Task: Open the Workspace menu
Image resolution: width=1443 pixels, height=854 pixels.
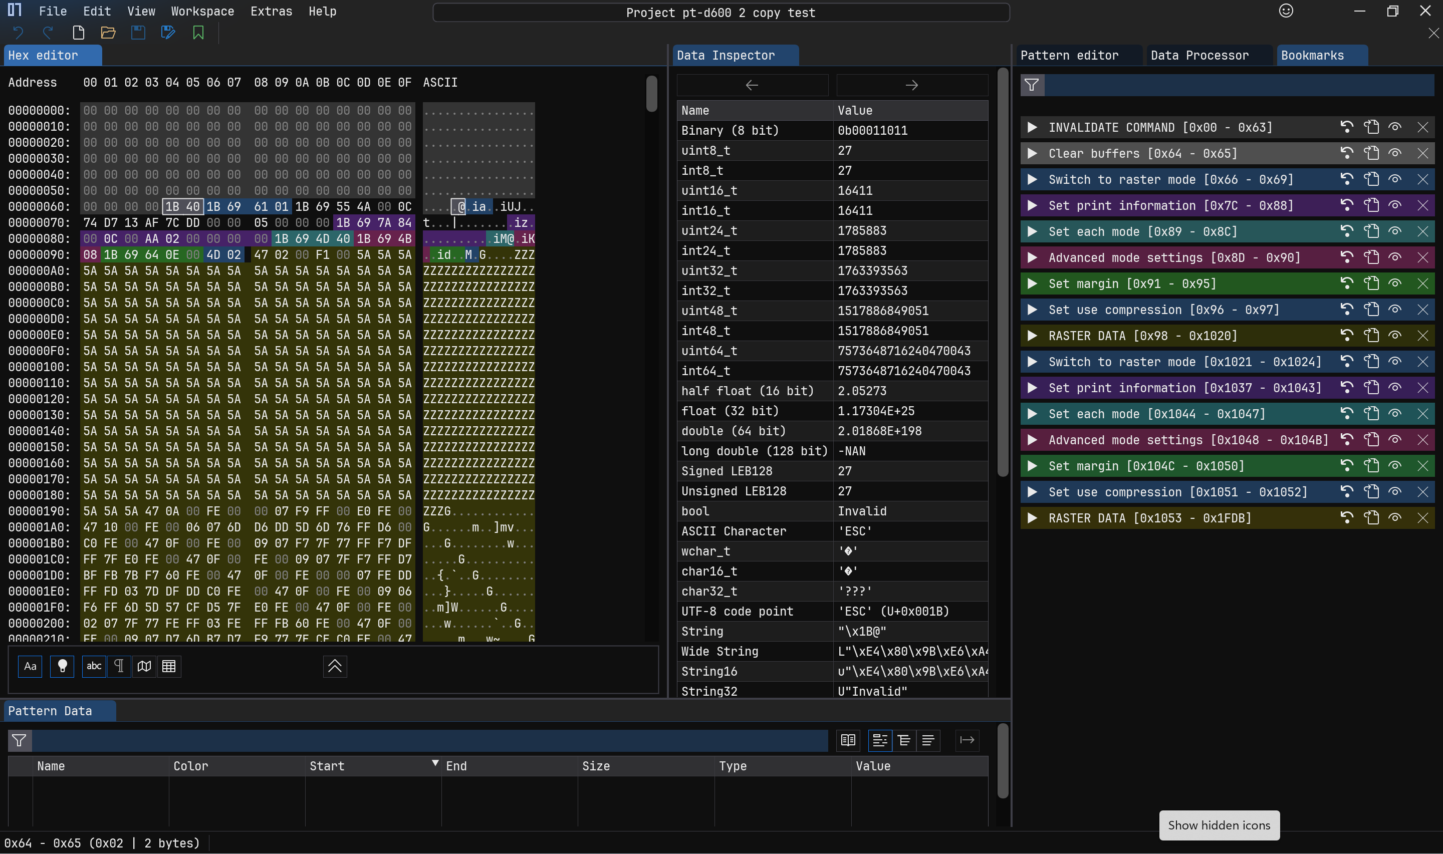Action: 202,12
